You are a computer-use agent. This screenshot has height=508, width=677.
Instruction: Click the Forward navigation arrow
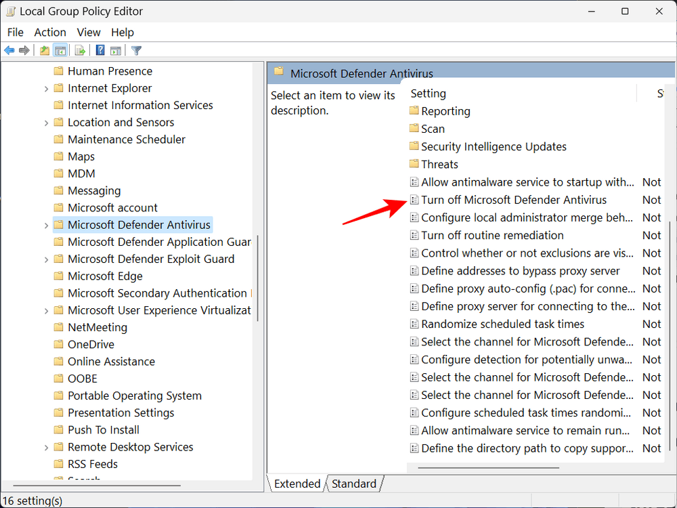pyautogui.click(x=25, y=50)
